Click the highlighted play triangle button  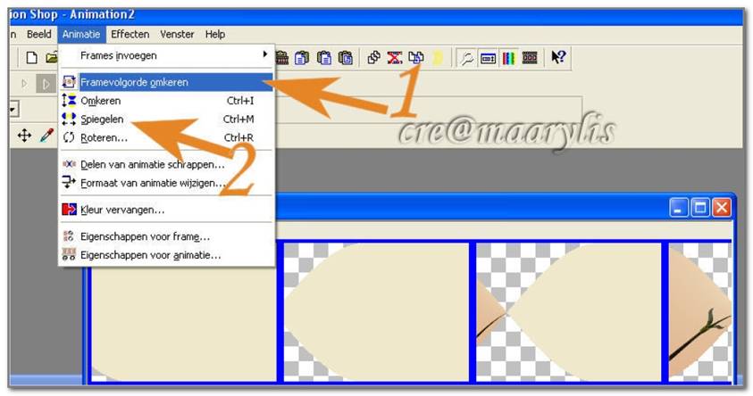[x=46, y=84]
